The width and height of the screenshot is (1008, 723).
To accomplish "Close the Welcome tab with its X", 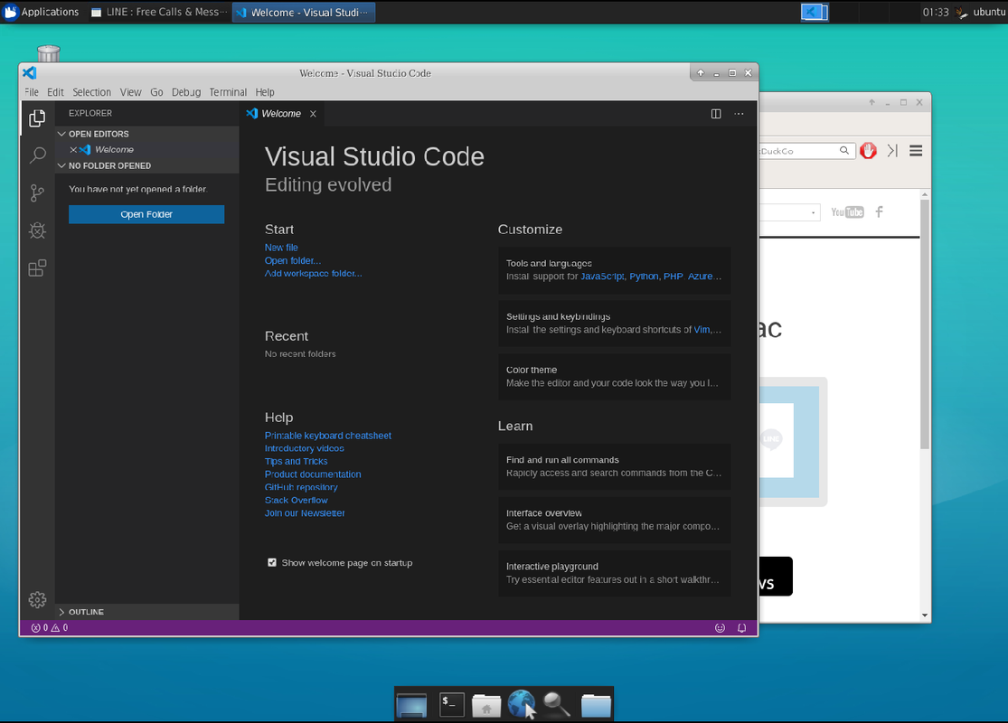I will coord(313,114).
